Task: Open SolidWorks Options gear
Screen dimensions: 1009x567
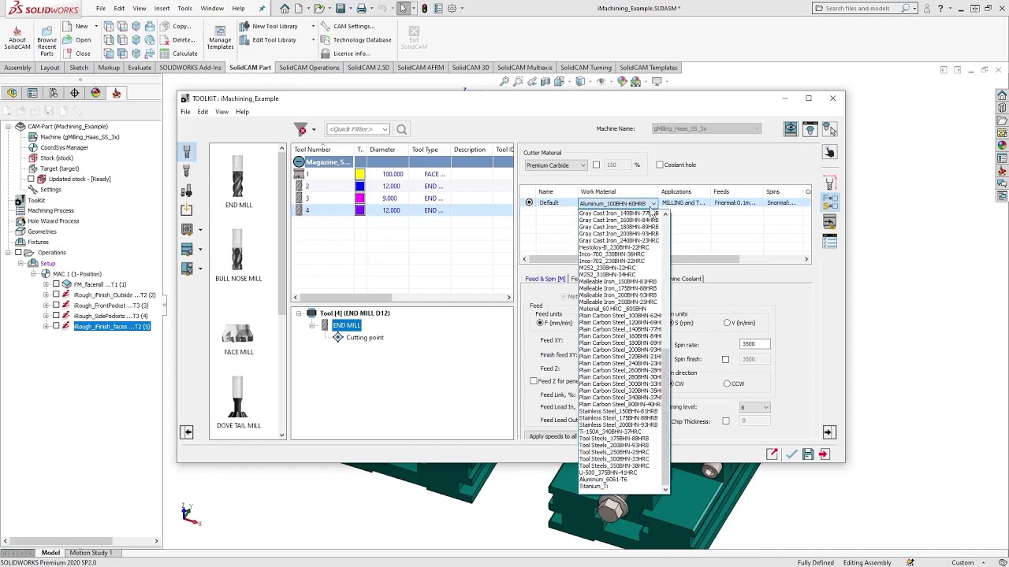Action: tap(452, 9)
